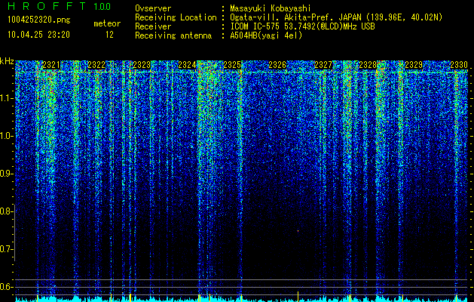474x302 pixels.
Task: Click the meteor label
Action: click(x=107, y=23)
